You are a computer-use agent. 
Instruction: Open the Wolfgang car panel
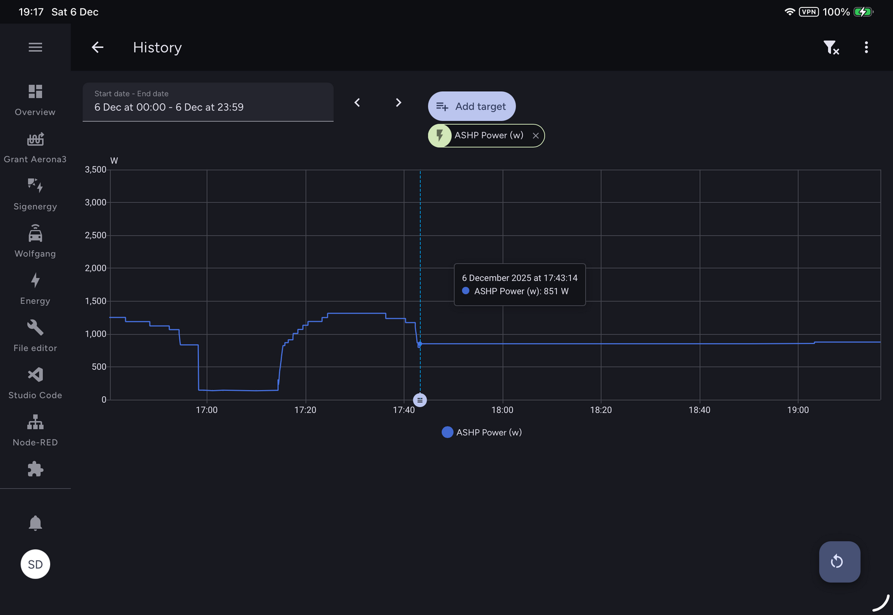(35, 242)
